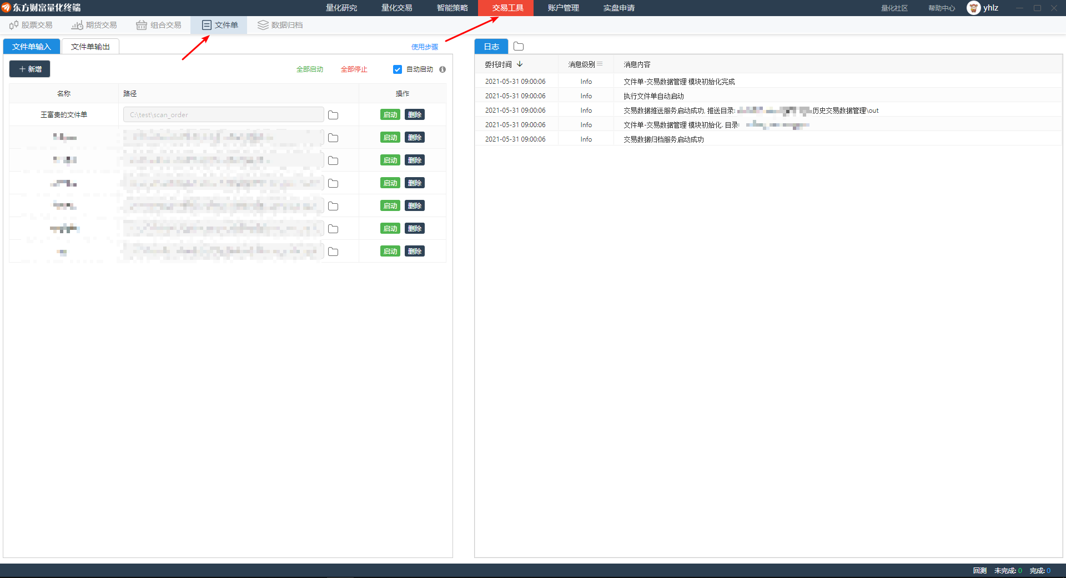Open the 股票交易 toolbar section
1066x578 pixels.
point(31,25)
